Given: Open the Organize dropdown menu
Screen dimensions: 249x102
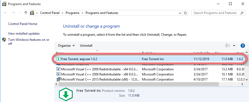Looking at the screenshot, I should click(66, 46).
